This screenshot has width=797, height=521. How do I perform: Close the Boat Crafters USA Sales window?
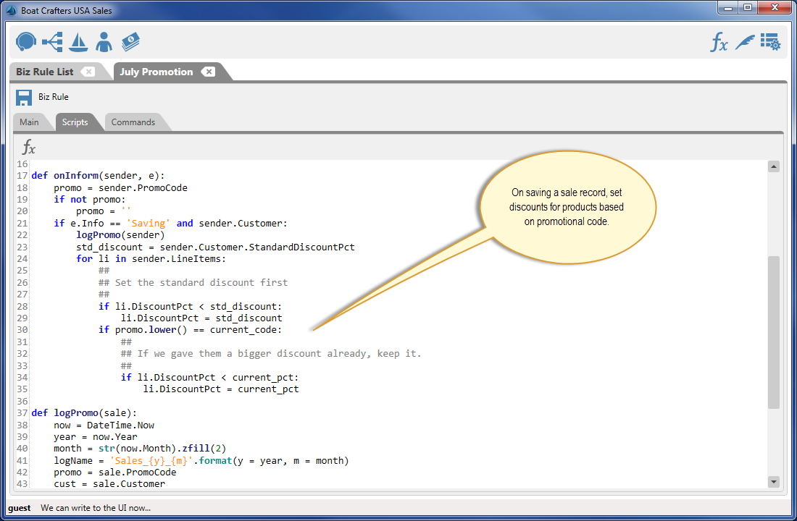(775, 8)
